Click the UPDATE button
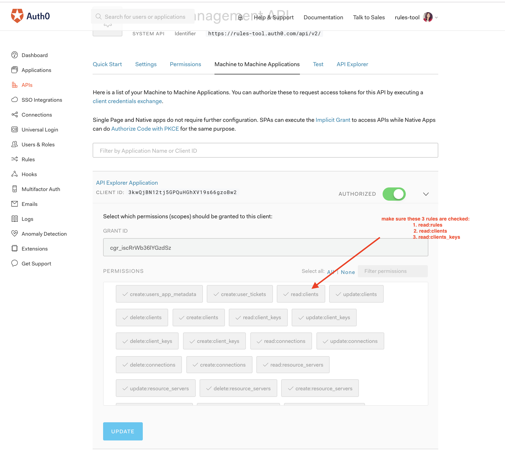The height and width of the screenshot is (457, 505). coord(123,431)
